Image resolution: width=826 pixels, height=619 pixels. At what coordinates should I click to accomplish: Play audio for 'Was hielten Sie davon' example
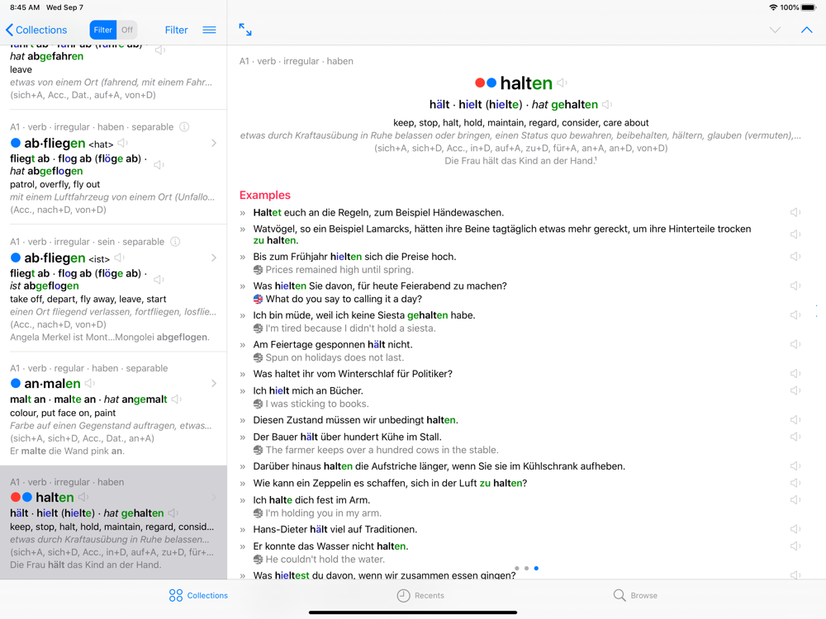pyautogui.click(x=795, y=286)
